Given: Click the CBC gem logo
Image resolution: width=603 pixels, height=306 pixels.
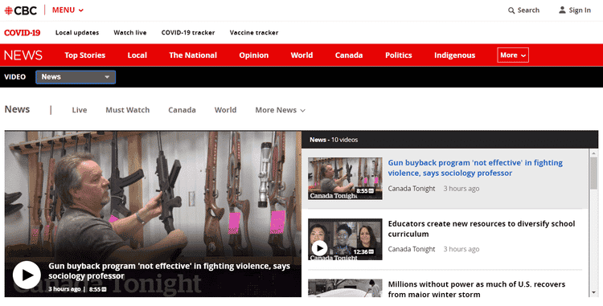Looking at the screenshot, I should (9, 10).
